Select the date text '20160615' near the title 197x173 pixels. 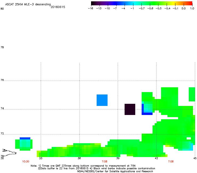point(58,7)
